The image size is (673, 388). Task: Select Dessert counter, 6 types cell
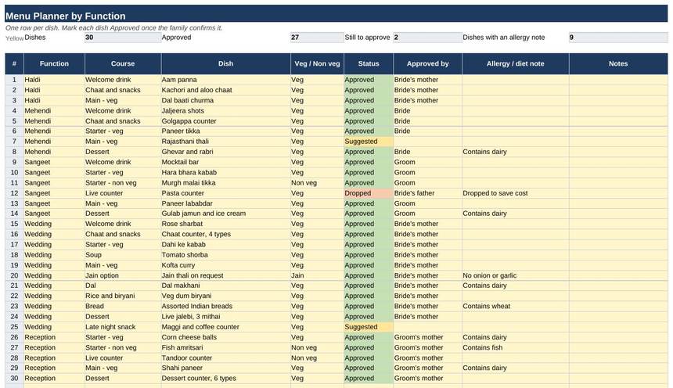pyautogui.click(x=225, y=379)
